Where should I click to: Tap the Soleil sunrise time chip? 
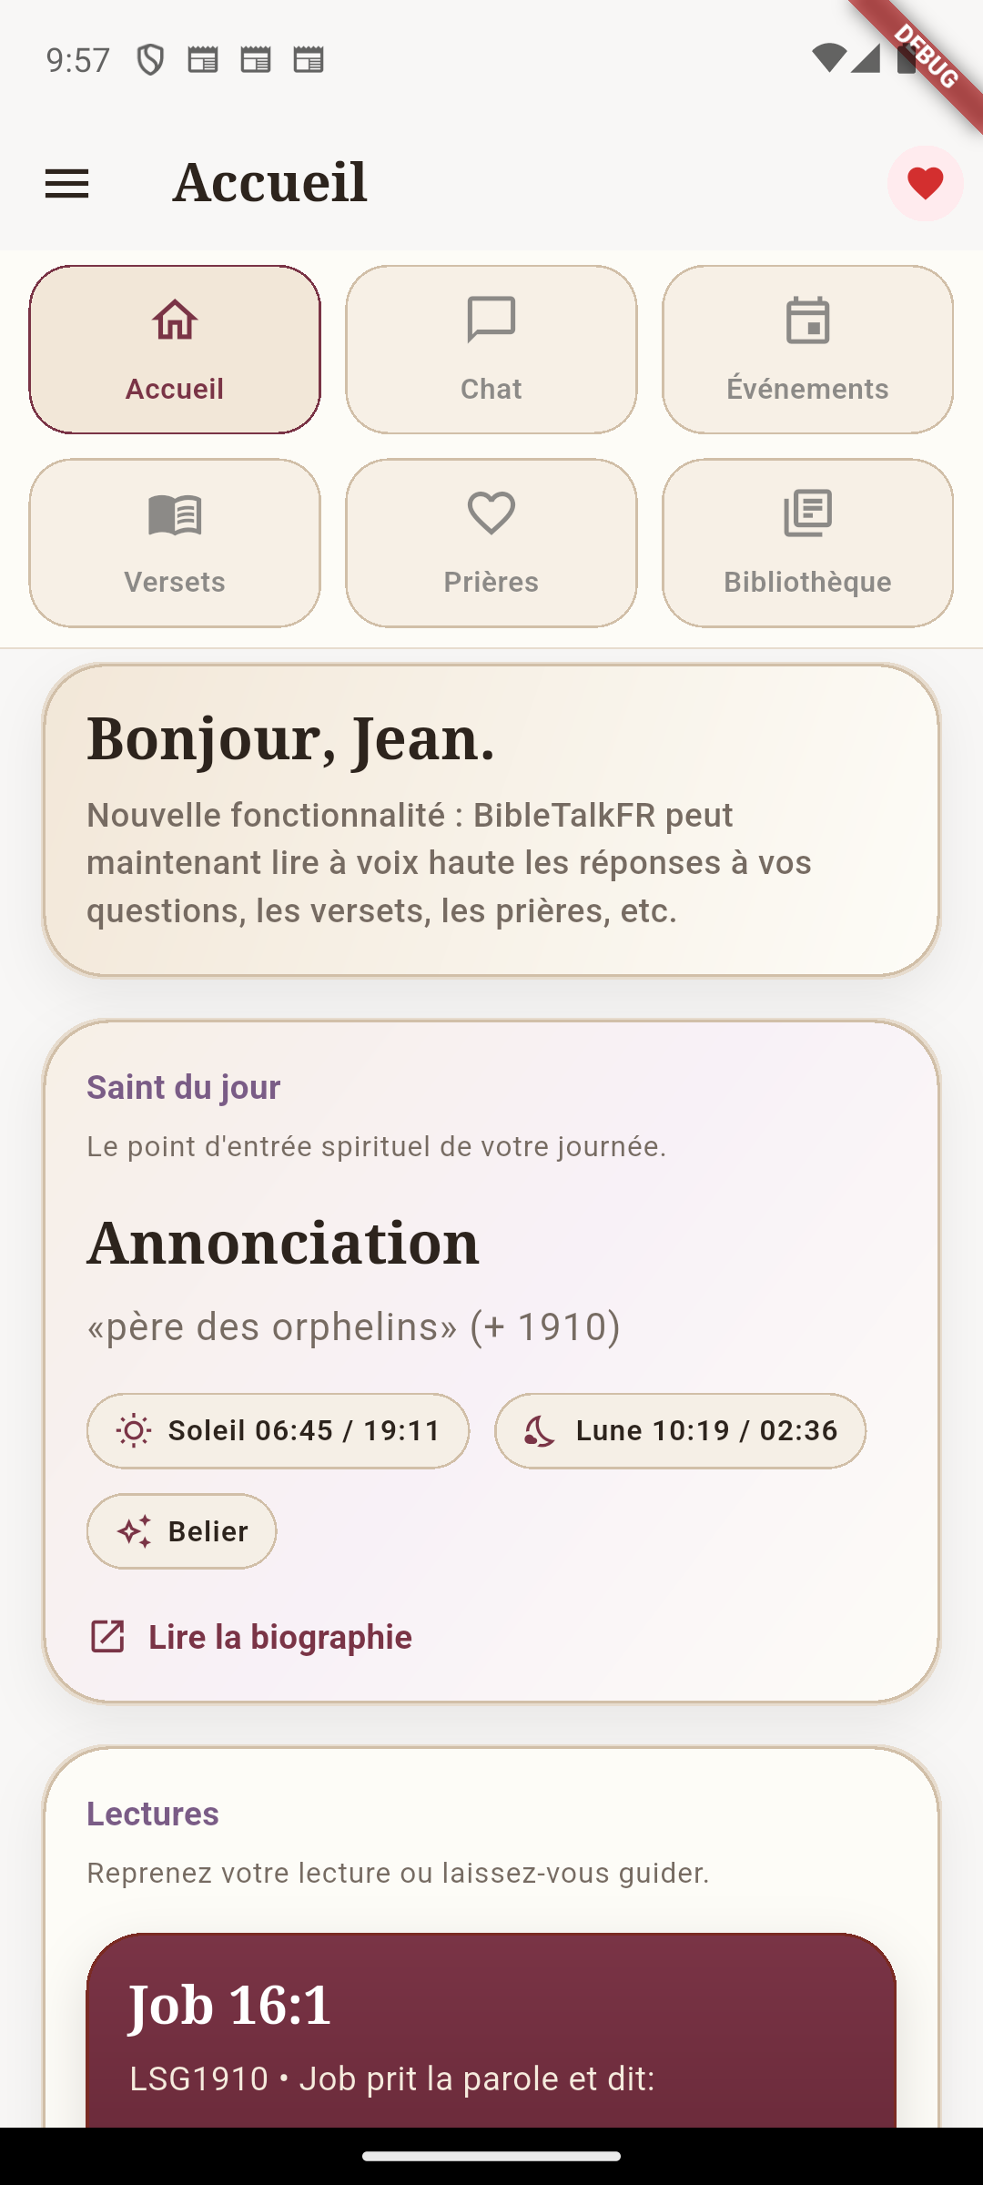pos(278,1430)
